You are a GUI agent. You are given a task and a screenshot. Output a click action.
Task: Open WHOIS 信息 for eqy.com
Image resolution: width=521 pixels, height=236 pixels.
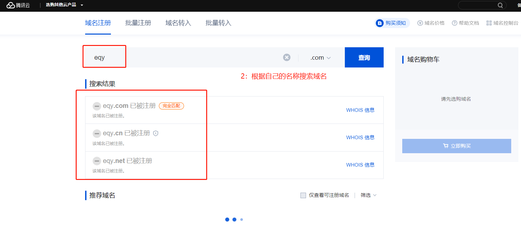click(x=360, y=110)
